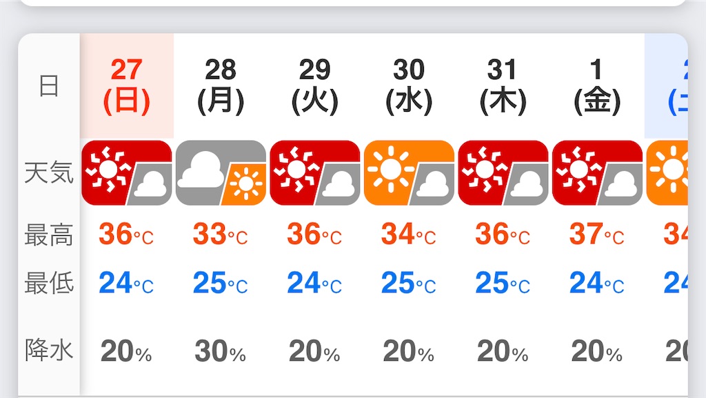
Task: Select the 1 (金) date header
Action: coord(597,86)
